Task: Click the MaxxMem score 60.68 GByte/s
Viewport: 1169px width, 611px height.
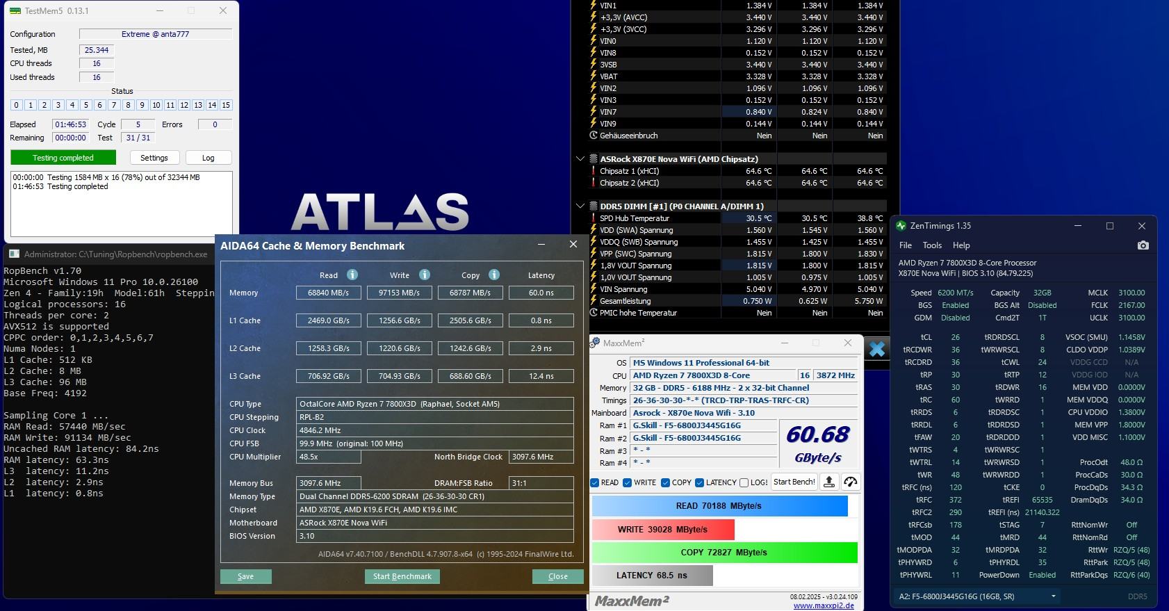Action: pos(818,444)
